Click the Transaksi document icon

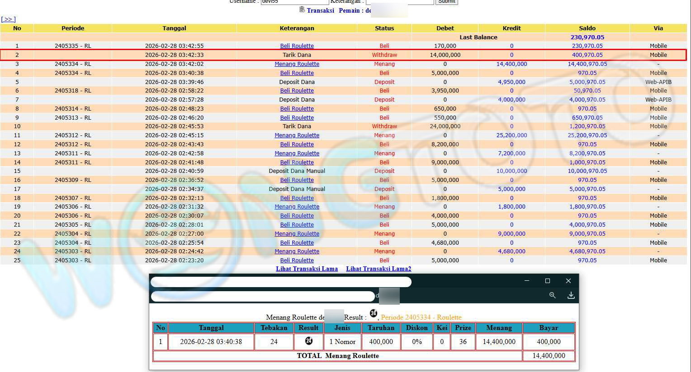click(302, 10)
